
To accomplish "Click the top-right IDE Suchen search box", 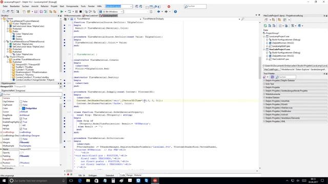I will (x=195, y=7).
